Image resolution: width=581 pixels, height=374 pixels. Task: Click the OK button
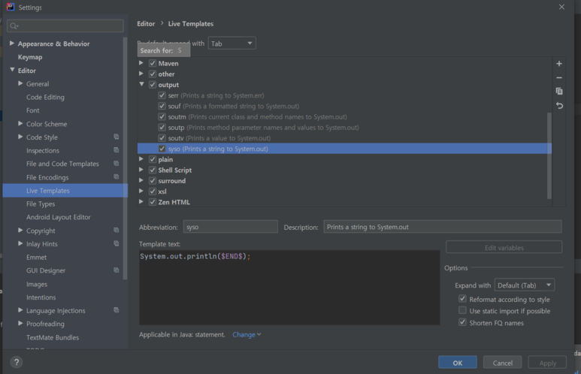pyautogui.click(x=457, y=363)
